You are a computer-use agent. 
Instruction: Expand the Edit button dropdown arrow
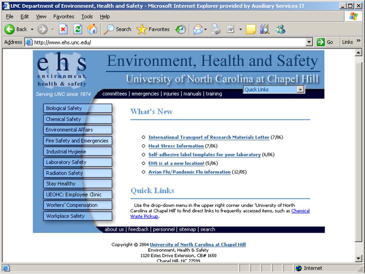[240, 30]
